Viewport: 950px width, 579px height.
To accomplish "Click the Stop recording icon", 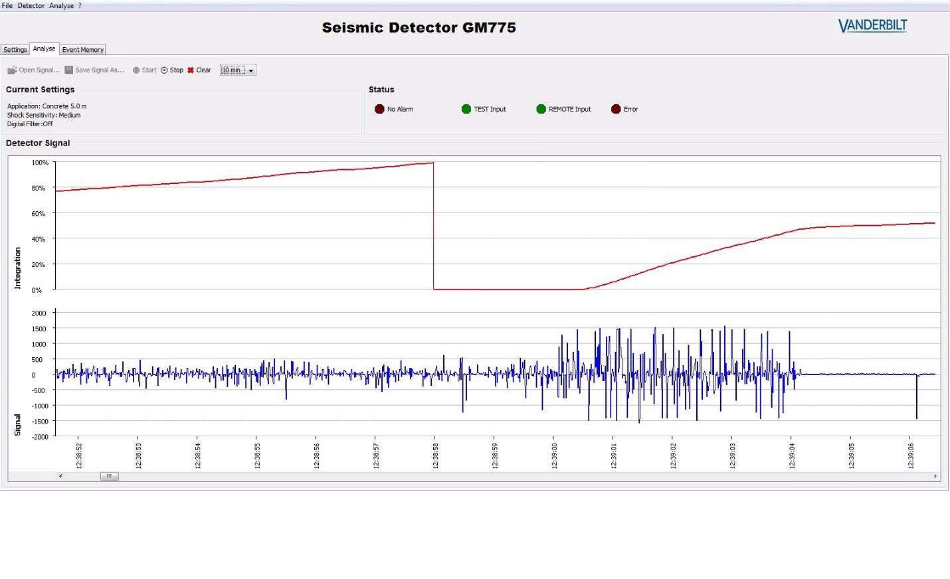I will point(164,70).
